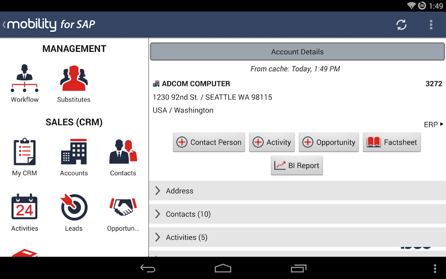Open the overflow menu in header
Viewport: 446px width, 279px height.
coord(431,25)
